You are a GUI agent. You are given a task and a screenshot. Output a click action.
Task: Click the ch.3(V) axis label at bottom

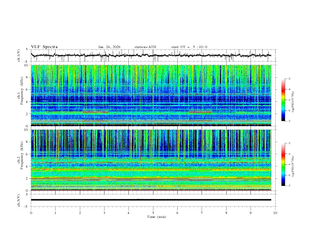pos(19,200)
